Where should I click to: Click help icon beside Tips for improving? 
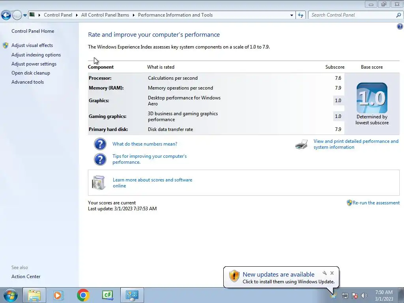pyautogui.click(x=100, y=159)
